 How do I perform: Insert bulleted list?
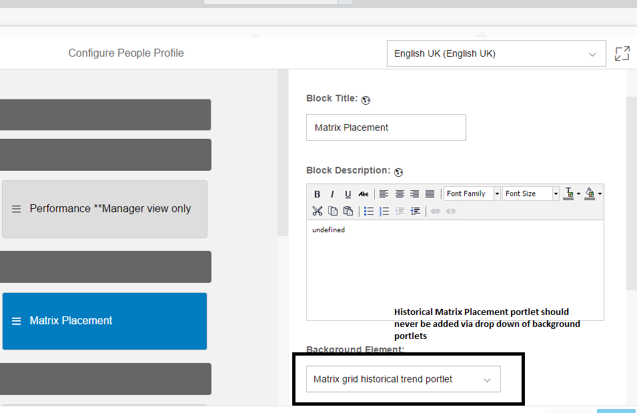369,211
